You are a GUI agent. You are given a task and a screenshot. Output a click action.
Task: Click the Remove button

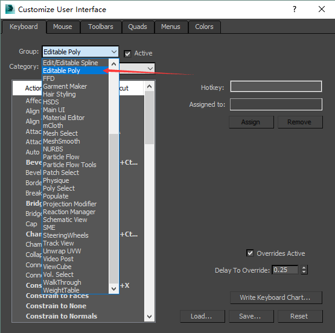[300, 122]
